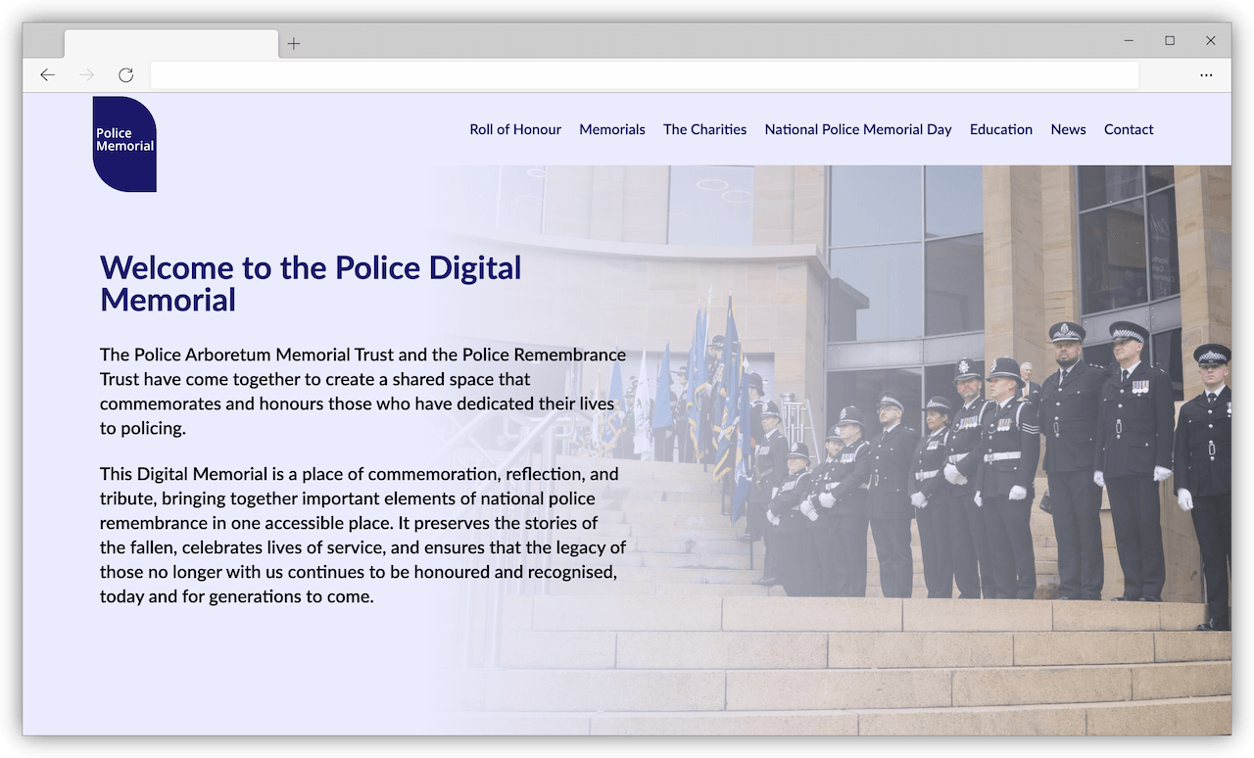Click the browser forward arrow
The height and width of the screenshot is (758, 1254).
tap(87, 75)
